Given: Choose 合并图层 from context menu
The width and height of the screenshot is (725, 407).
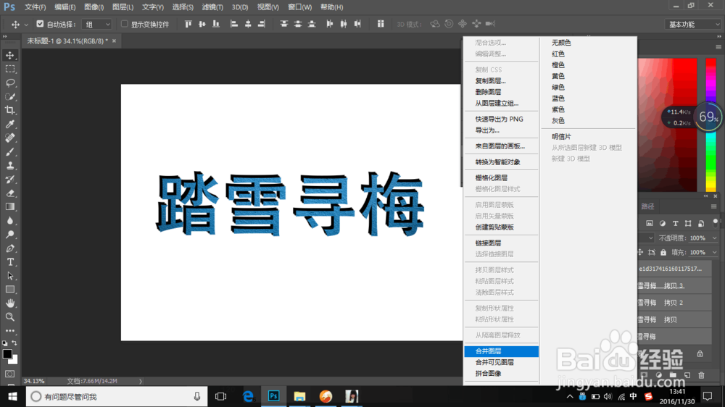Looking at the screenshot, I should coord(501,351).
